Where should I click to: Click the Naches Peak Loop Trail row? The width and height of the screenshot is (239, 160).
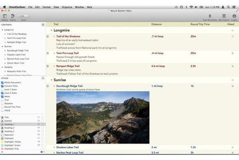pos(142,153)
